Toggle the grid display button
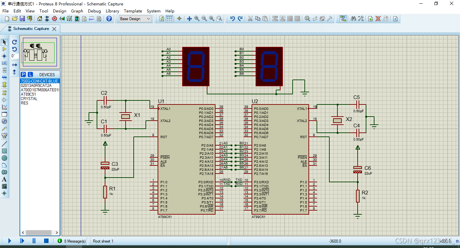Viewport: 460px width, 248px height. (170, 19)
